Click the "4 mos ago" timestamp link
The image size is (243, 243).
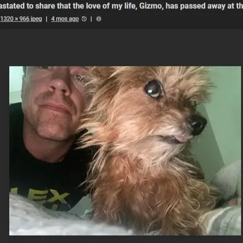pyautogui.click(x=65, y=19)
